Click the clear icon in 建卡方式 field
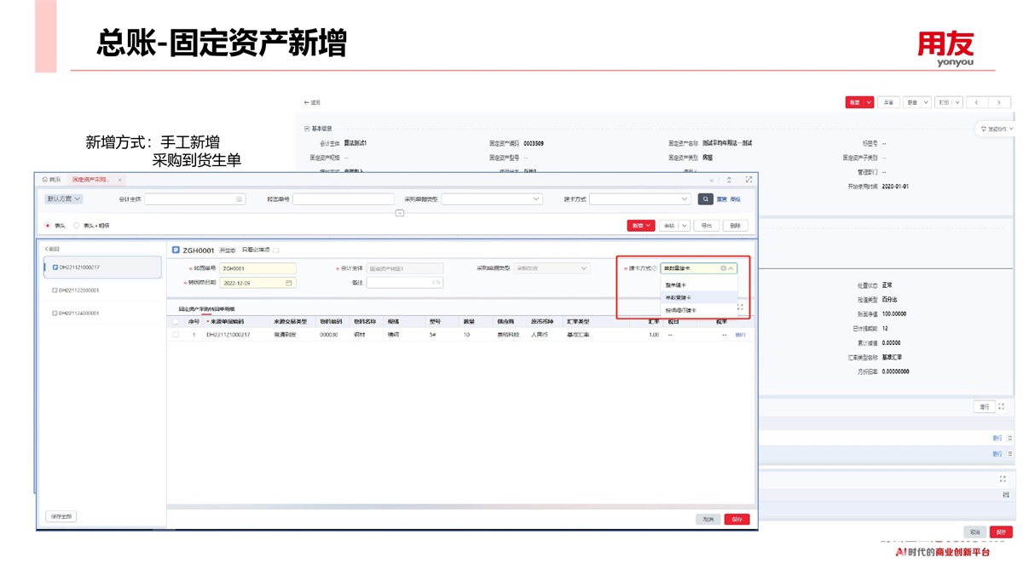1023x575 pixels. (x=723, y=268)
